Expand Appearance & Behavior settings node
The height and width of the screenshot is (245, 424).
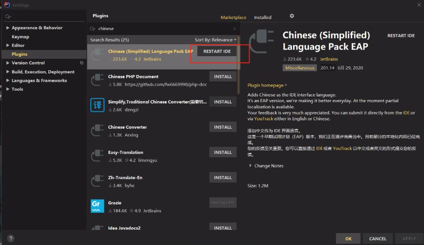(8, 27)
